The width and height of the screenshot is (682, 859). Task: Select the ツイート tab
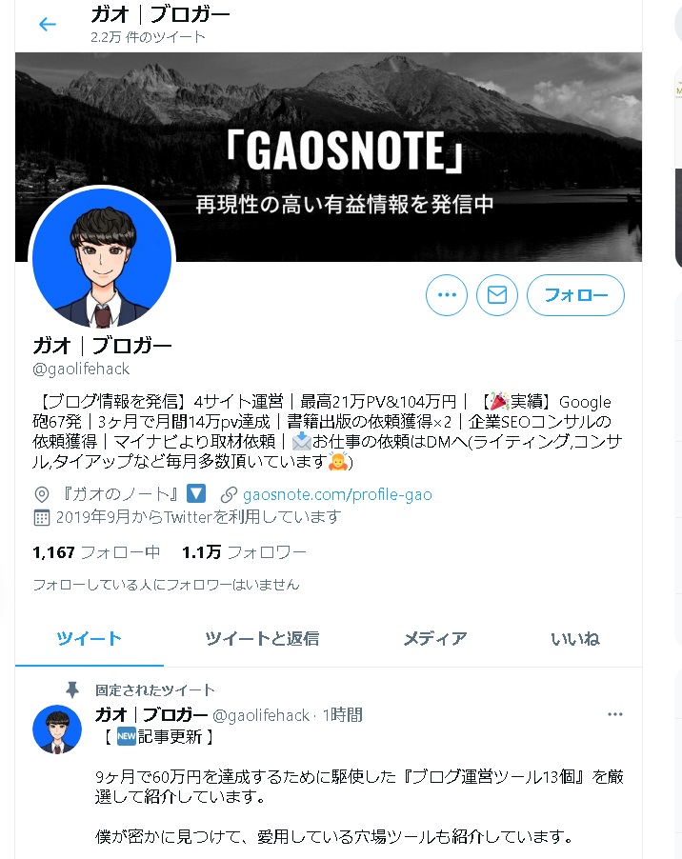(x=90, y=639)
